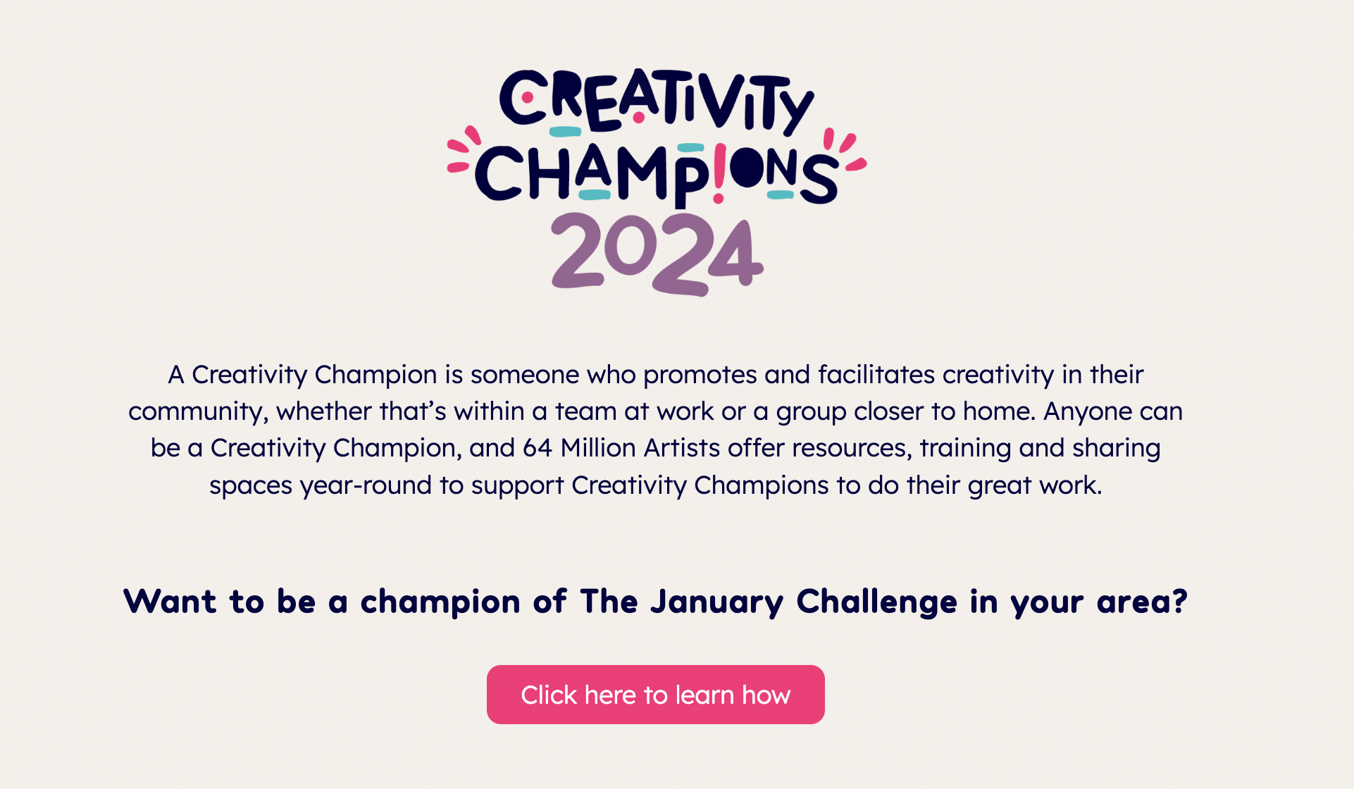The width and height of the screenshot is (1354, 789).
Task: Click the purple 2024 in the logo
Action: tap(657, 254)
